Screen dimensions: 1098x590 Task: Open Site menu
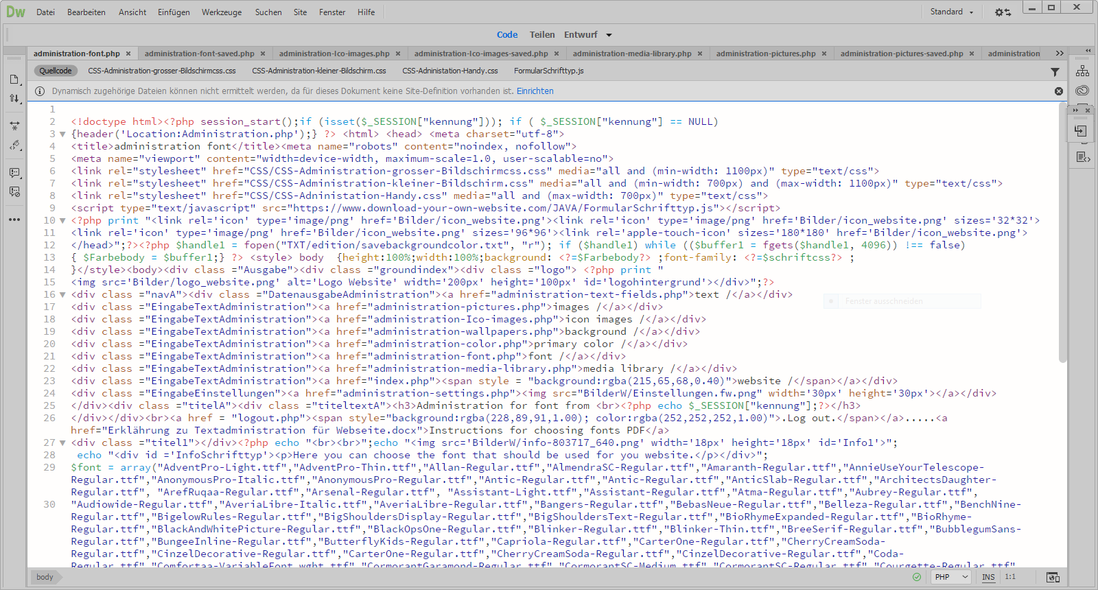300,12
